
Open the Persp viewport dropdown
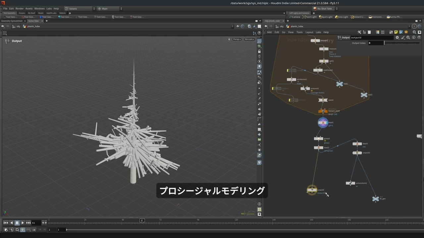[x=237, y=39]
